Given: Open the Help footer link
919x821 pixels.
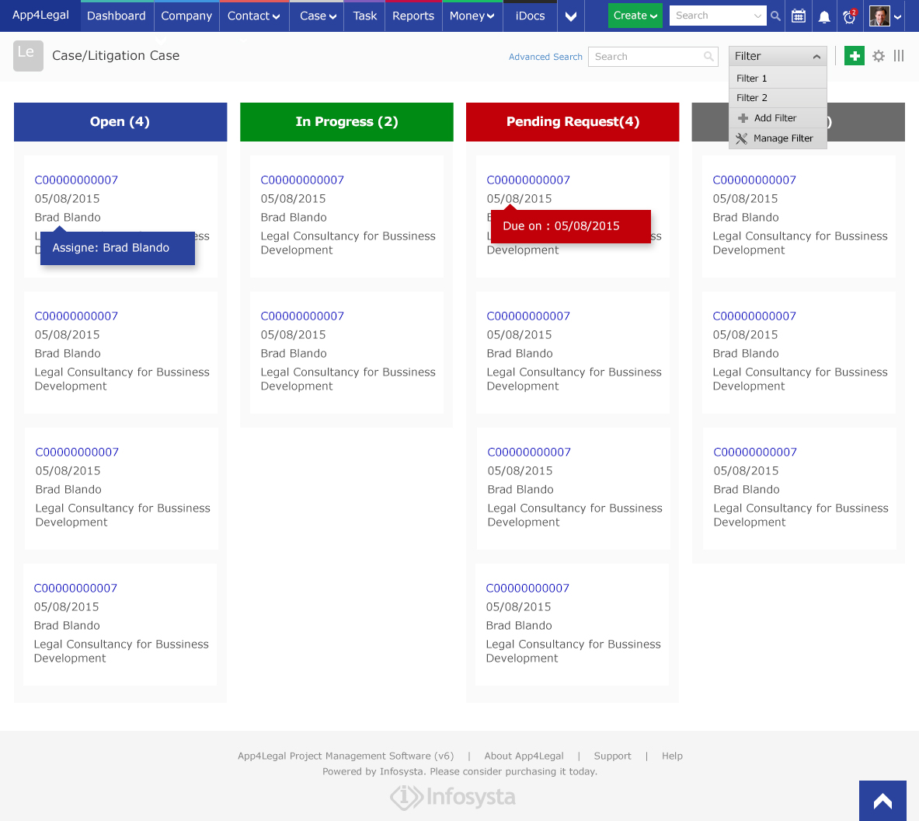Looking at the screenshot, I should pos(672,756).
